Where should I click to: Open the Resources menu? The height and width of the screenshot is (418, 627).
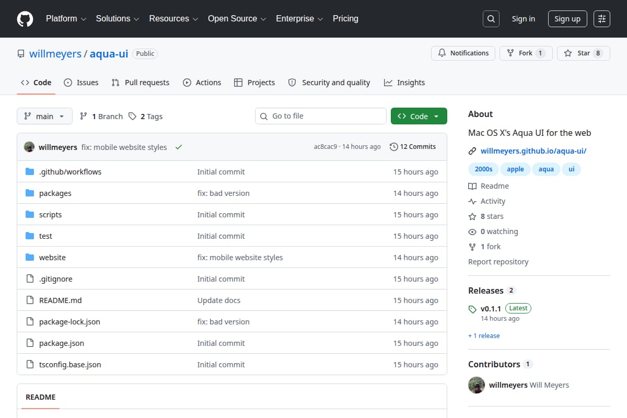coord(174,19)
